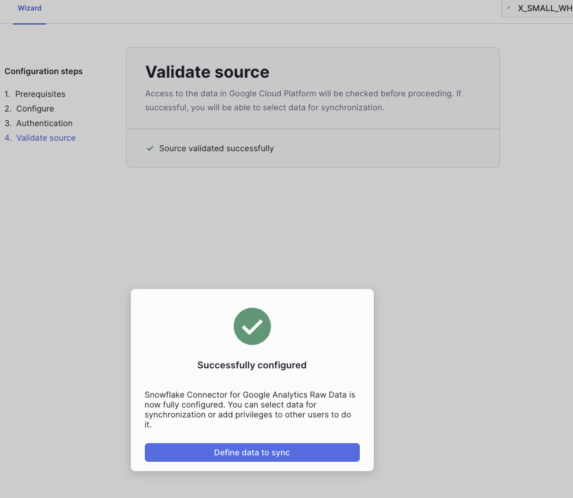
Task: Click the step number 1 beside Prerequisites
Action: point(7,94)
